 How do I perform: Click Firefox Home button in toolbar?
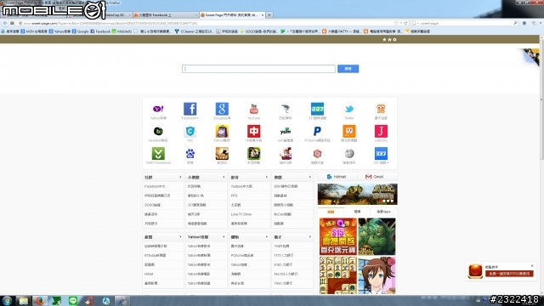pos(524,23)
